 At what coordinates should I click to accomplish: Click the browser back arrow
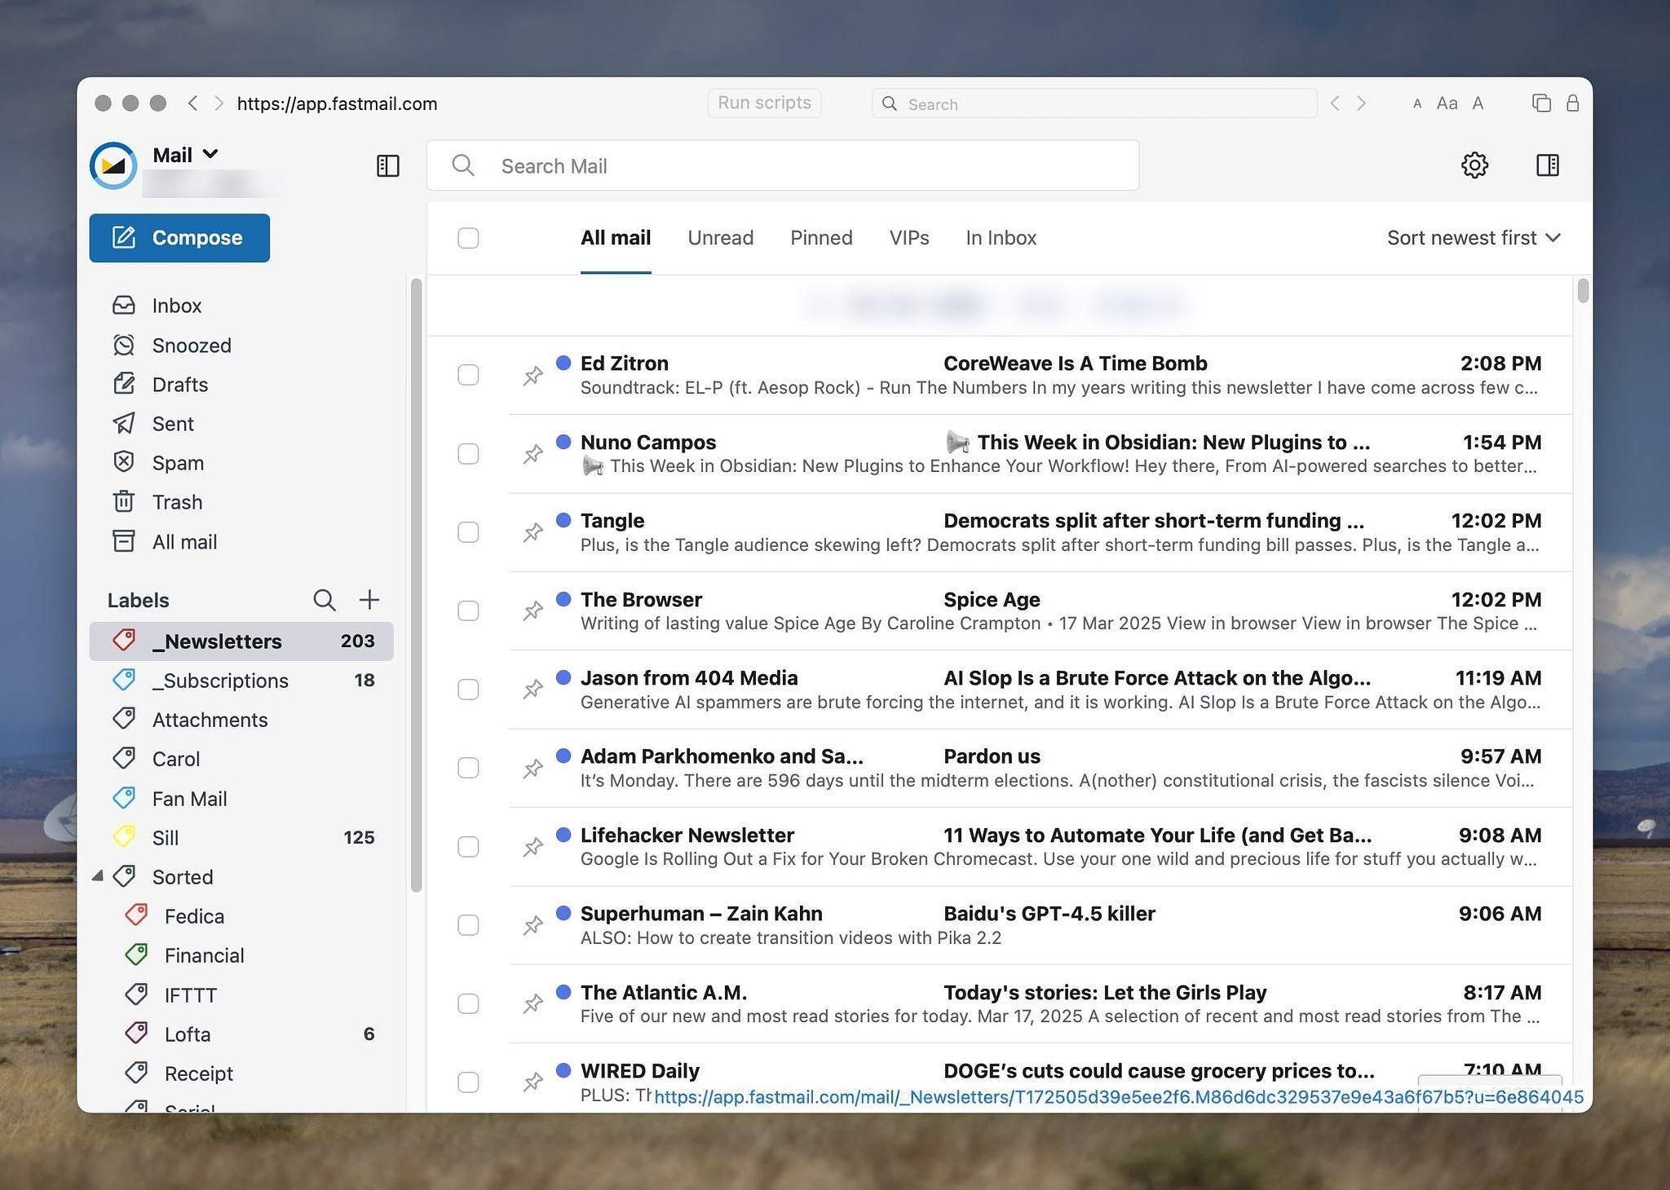(192, 104)
